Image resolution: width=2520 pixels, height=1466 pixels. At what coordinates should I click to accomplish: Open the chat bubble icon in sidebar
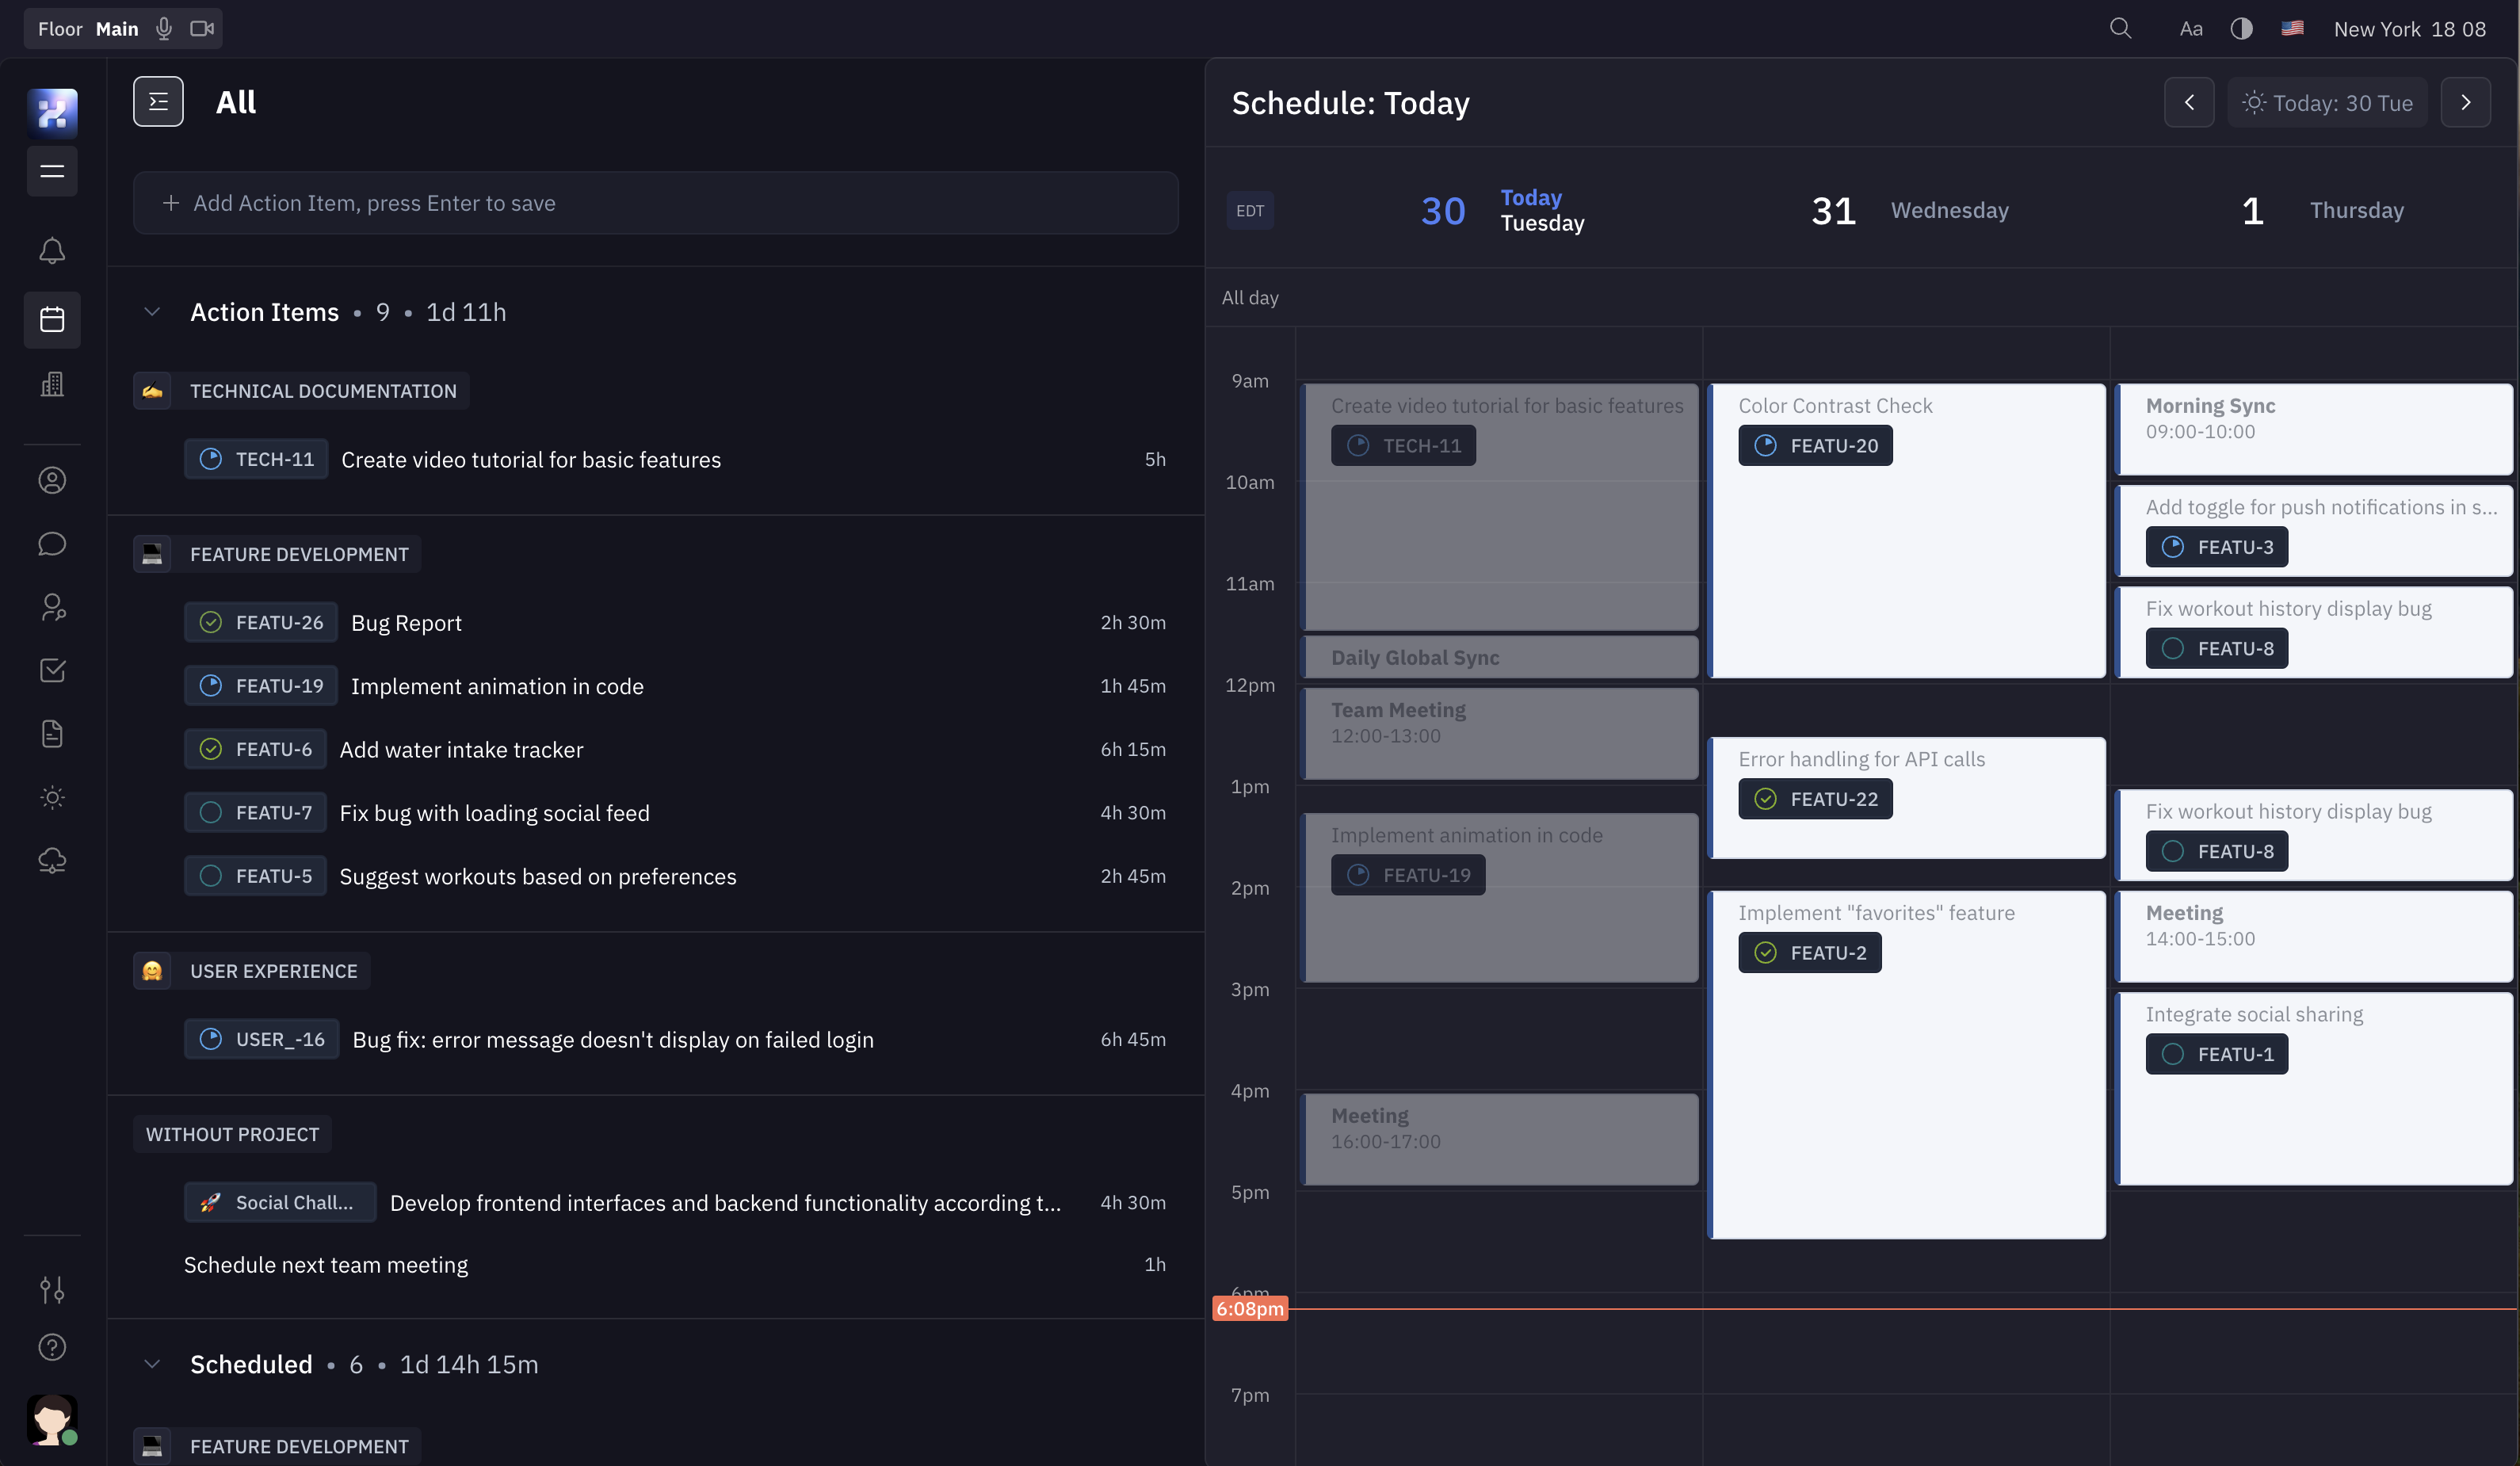[52, 543]
